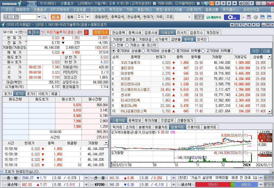
Task: Click the printer icon in title bar
Action: click(x=246, y=3)
